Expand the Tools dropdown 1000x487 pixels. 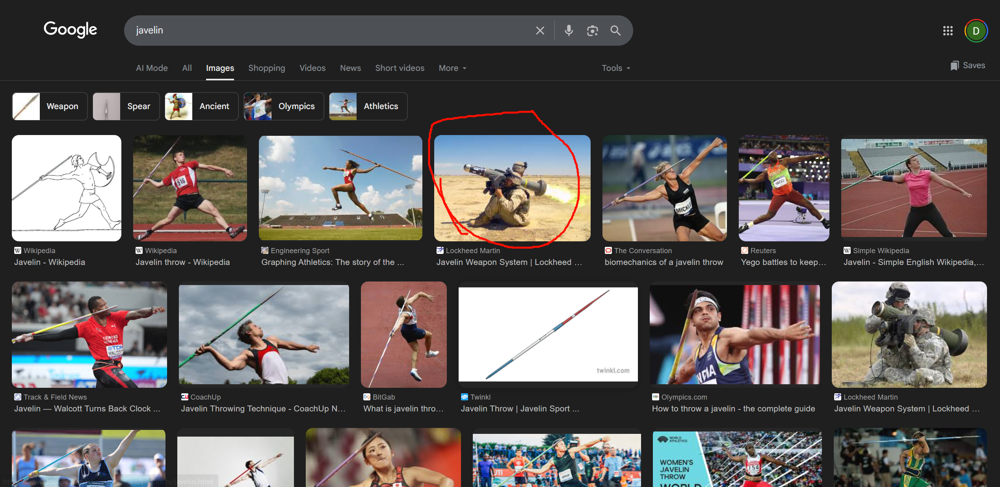(x=615, y=68)
